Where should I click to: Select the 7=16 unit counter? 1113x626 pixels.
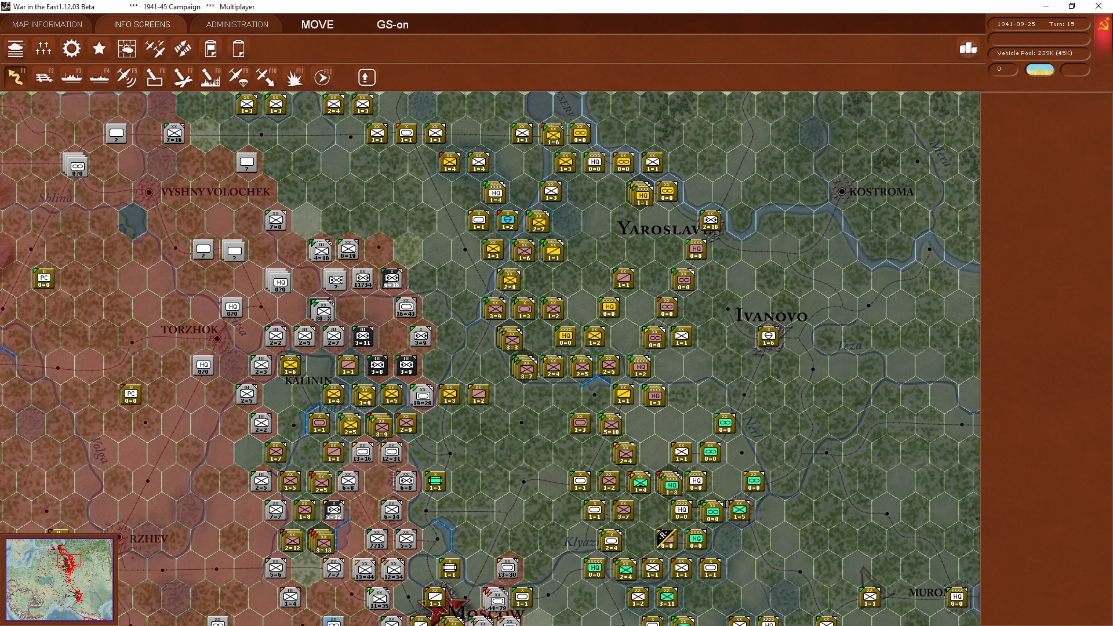pyautogui.click(x=174, y=133)
